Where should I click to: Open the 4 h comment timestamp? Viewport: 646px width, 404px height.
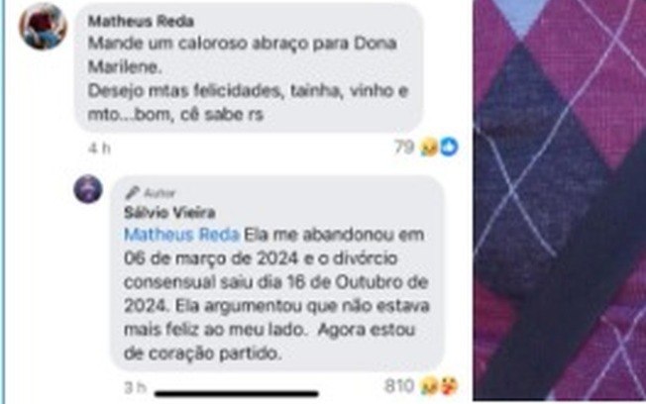(x=99, y=149)
